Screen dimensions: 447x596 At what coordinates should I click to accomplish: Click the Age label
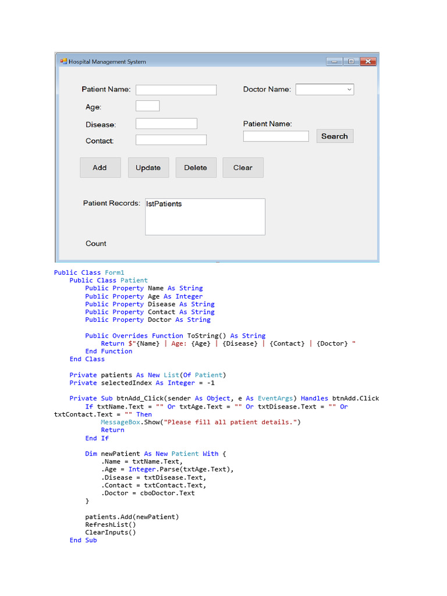pos(94,107)
